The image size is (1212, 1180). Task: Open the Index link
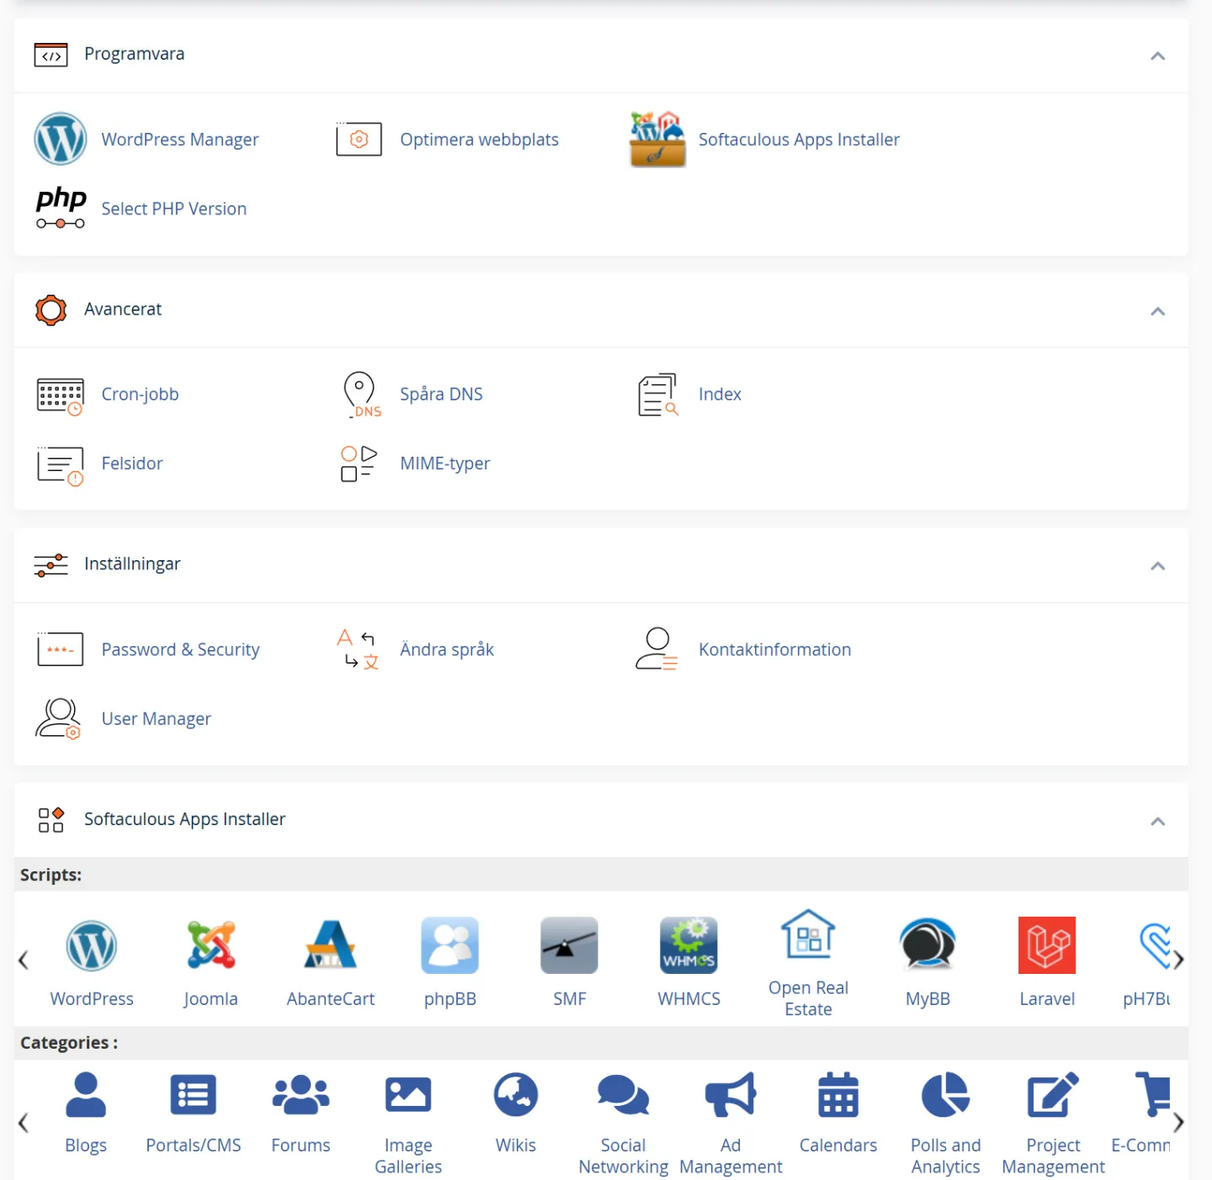720,394
